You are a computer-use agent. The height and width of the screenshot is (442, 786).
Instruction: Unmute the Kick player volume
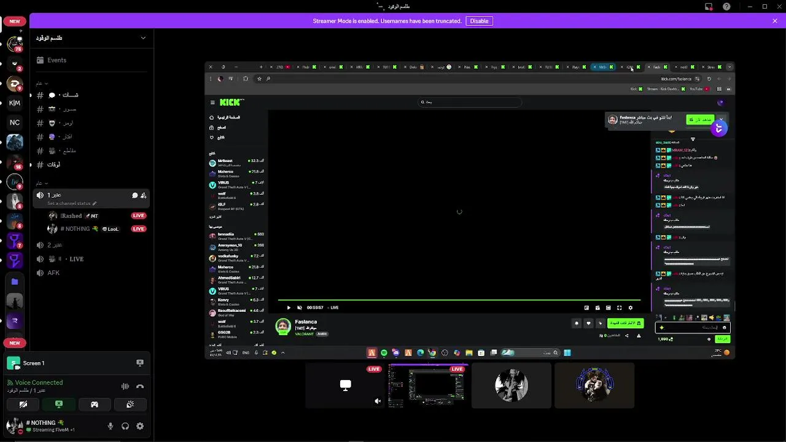[x=299, y=308]
